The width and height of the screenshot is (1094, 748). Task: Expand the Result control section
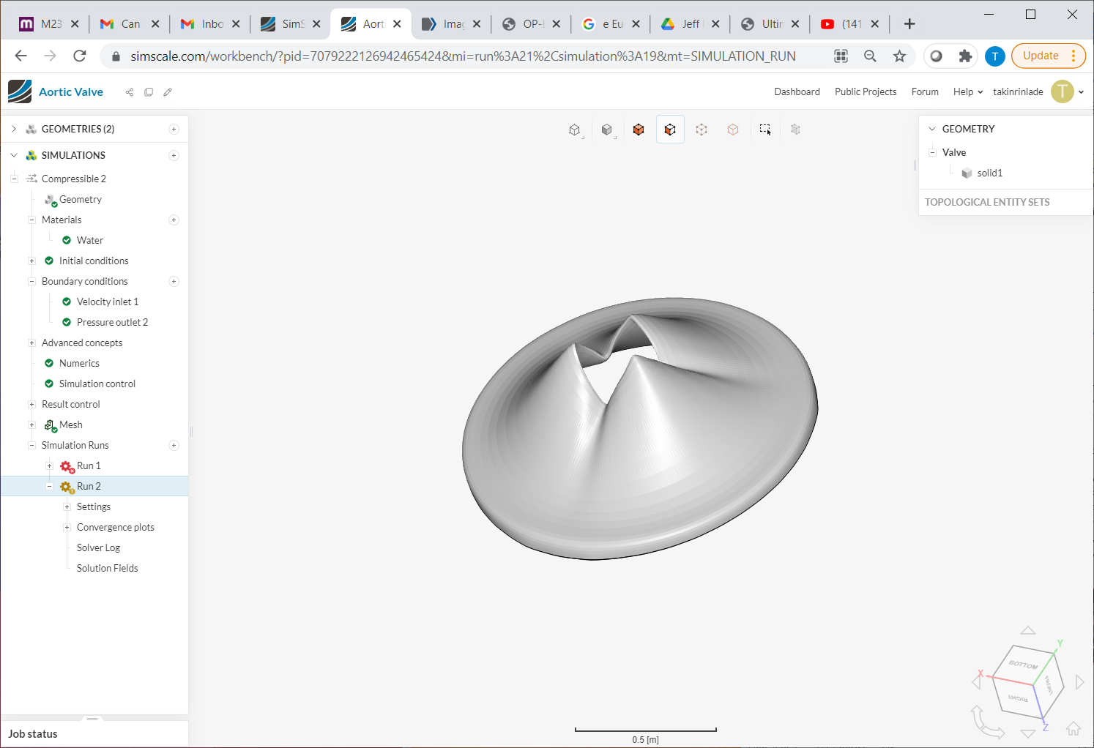click(31, 404)
